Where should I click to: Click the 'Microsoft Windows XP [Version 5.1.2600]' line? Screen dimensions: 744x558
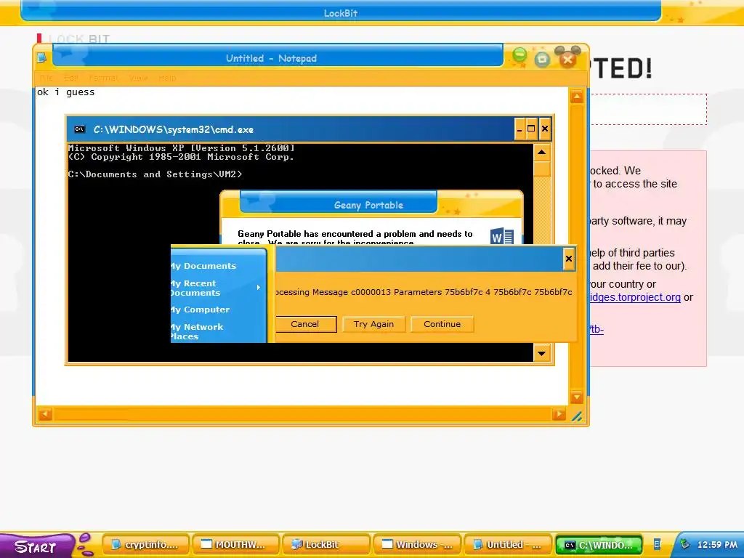[181, 148]
